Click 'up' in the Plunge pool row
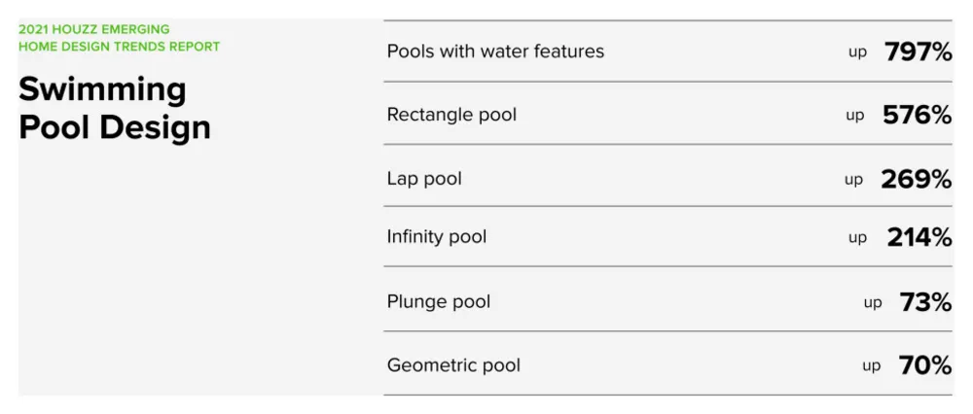Viewport: 973px width, 414px height. pos(873,302)
